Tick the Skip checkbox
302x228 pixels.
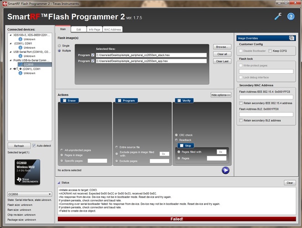182,145
